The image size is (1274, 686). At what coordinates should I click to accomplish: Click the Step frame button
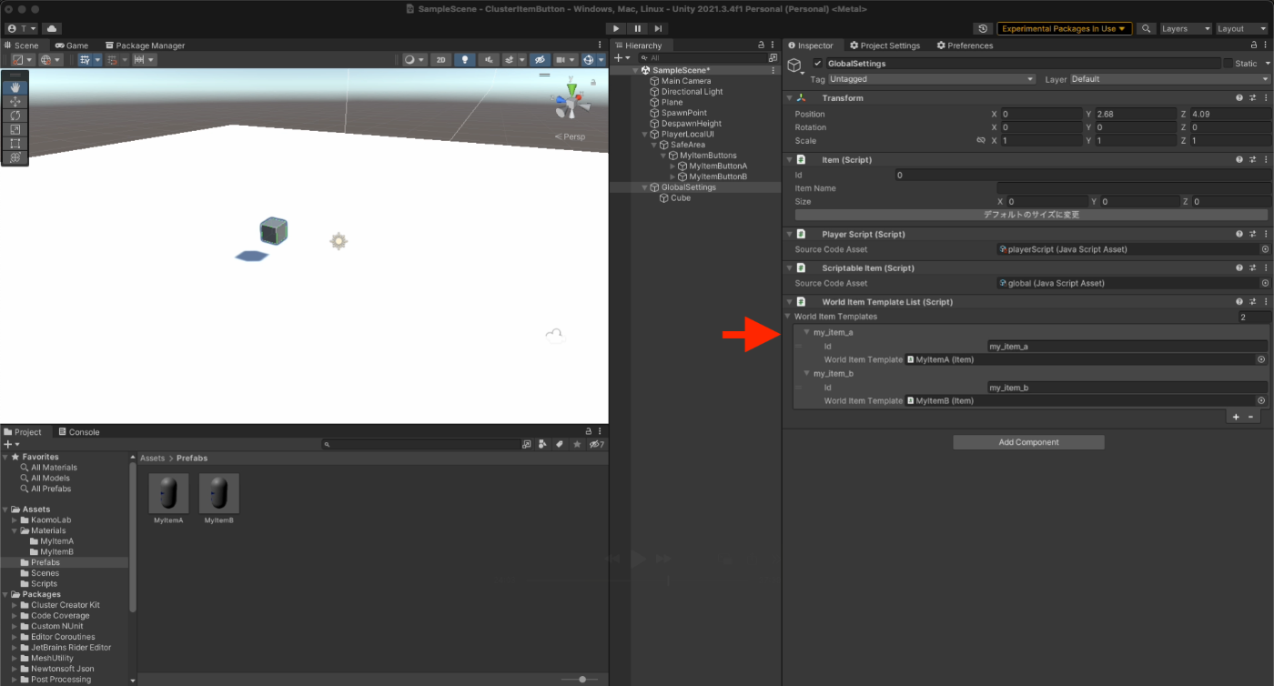658,29
